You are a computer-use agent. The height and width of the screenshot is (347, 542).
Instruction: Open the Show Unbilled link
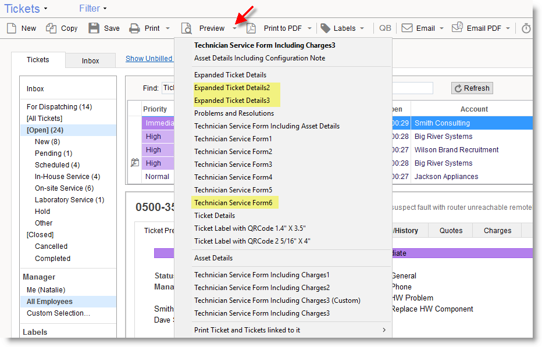point(149,58)
